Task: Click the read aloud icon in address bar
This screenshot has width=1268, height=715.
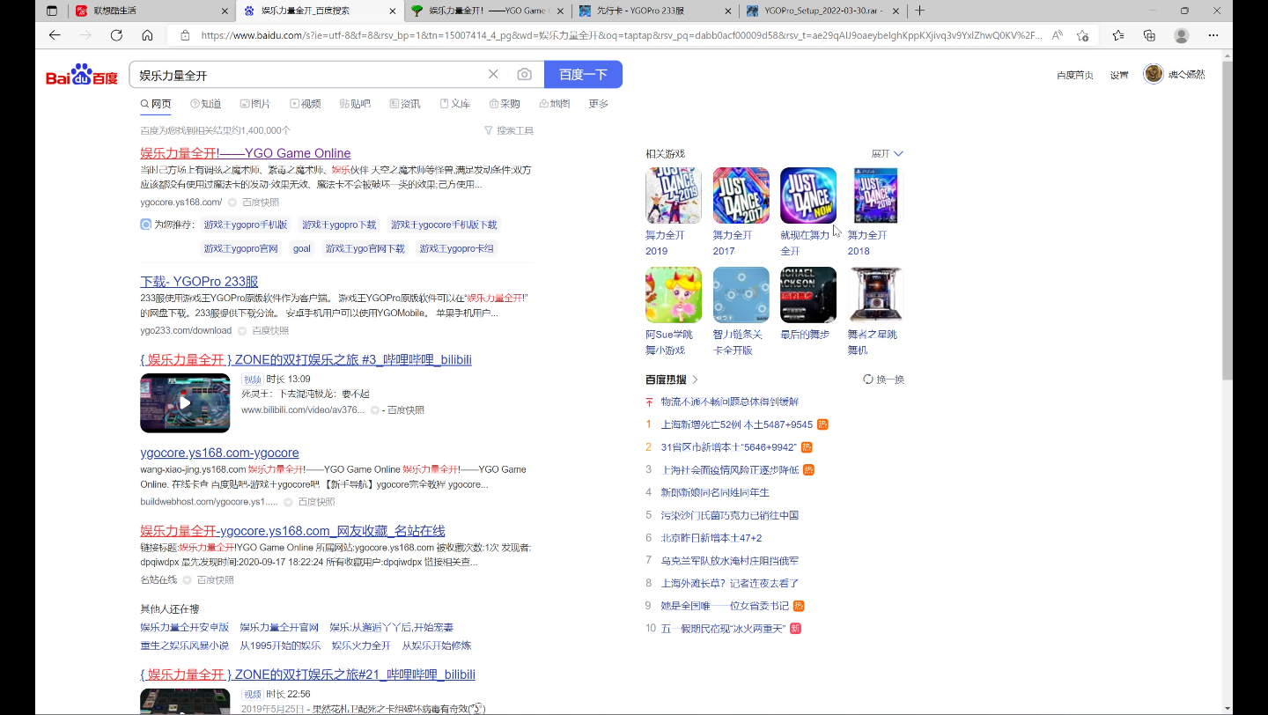Action: click(1057, 35)
